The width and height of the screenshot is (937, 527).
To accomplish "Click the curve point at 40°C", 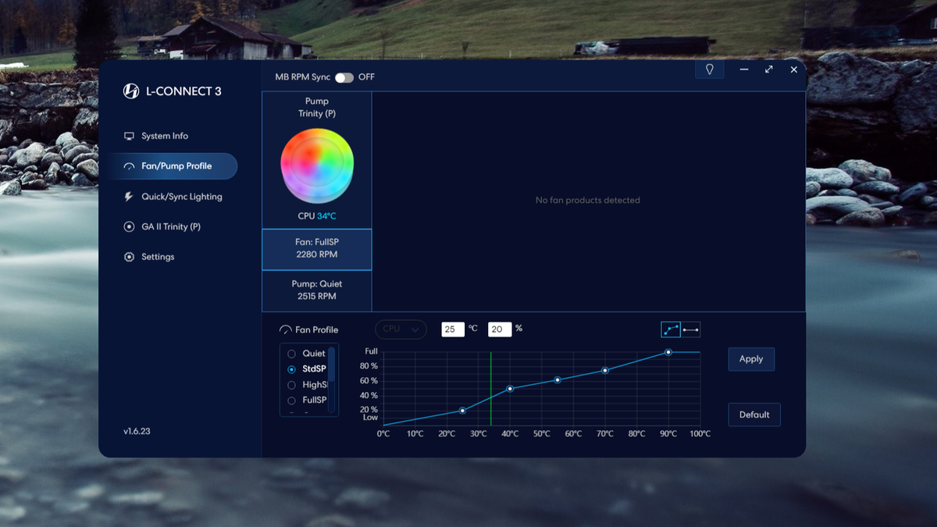I will tap(510, 388).
